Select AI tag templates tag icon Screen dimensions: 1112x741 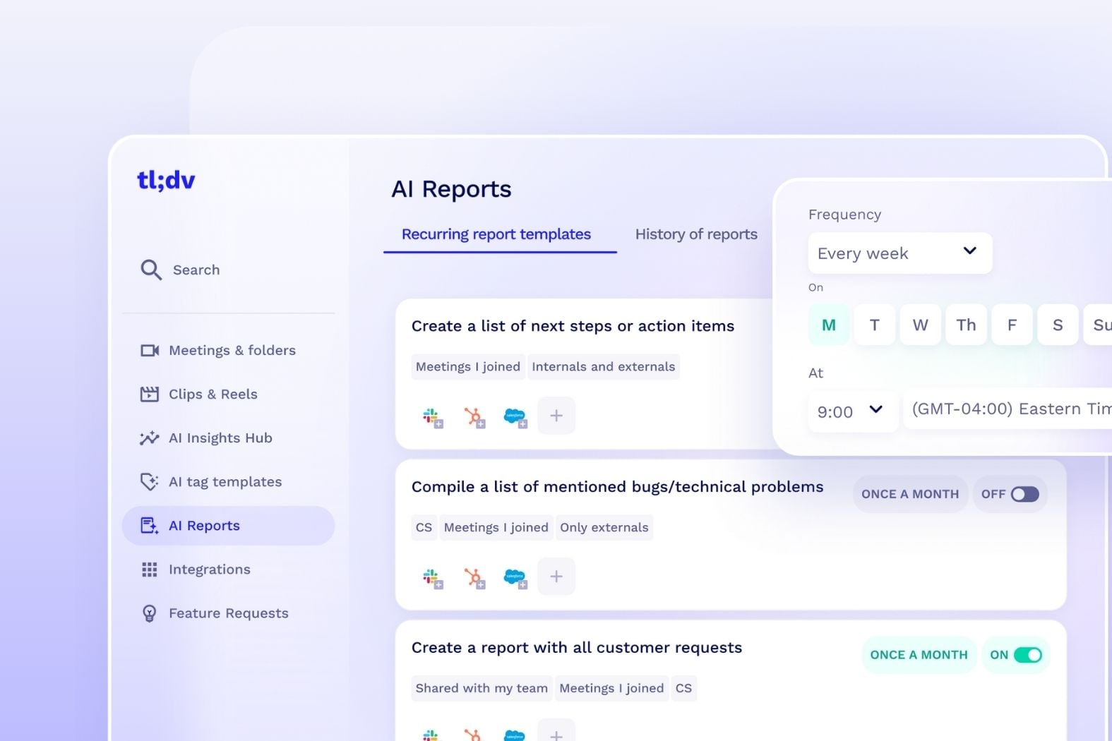click(x=150, y=481)
